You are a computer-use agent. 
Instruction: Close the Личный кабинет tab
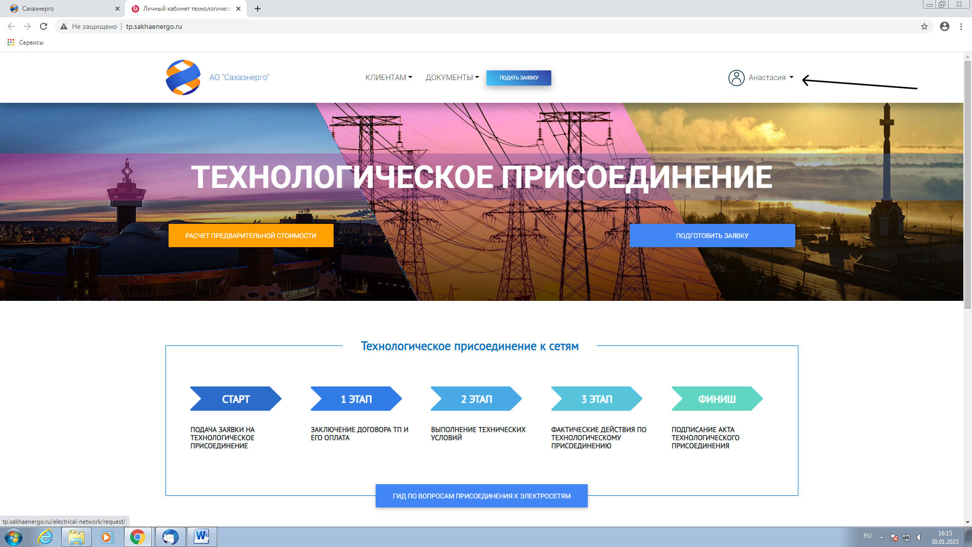238,9
